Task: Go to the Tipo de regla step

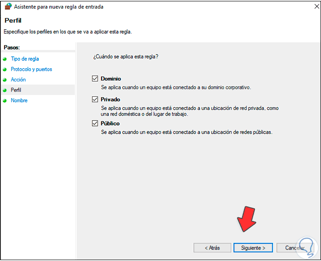Action: (x=25, y=59)
